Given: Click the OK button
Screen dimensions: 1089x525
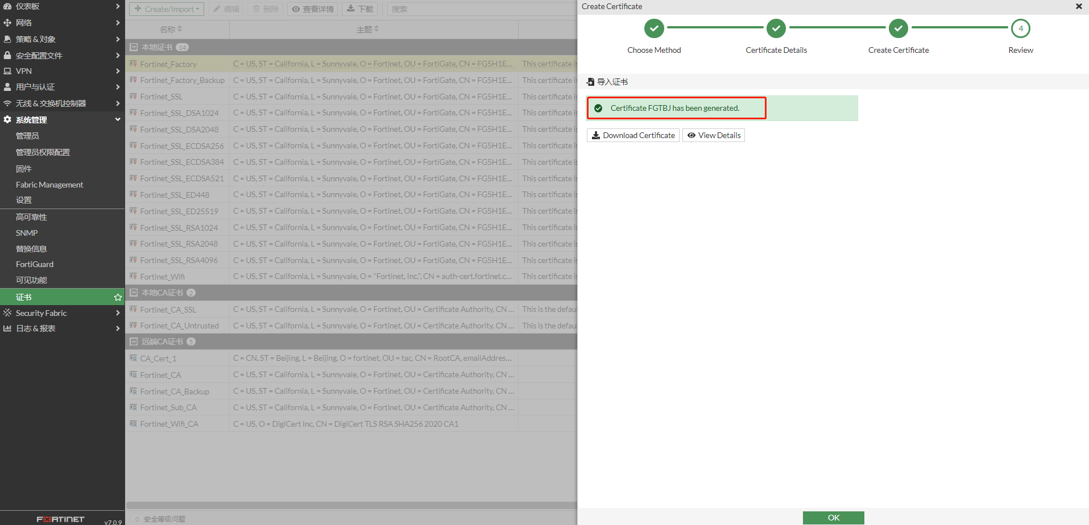Looking at the screenshot, I should (x=834, y=518).
